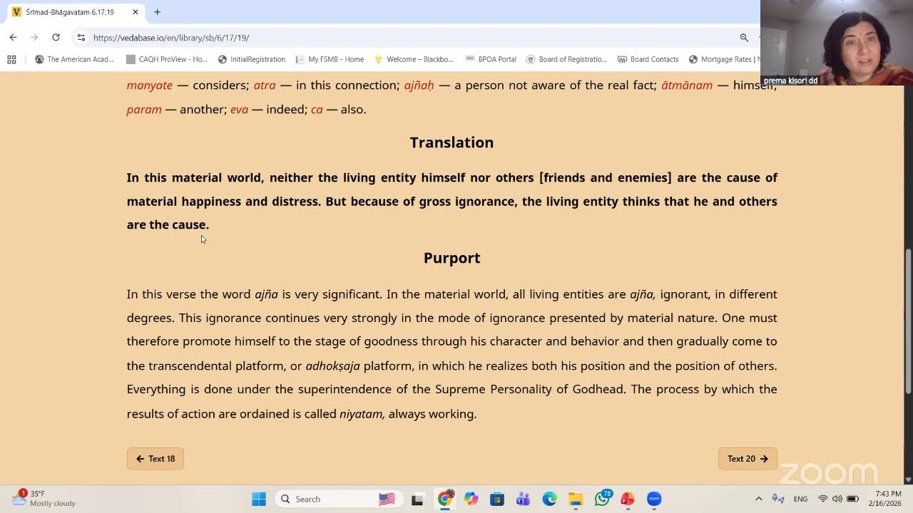The height and width of the screenshot is (513, 913).
Task: Open the Board Contacts bookmark
Action: [648, 59]
